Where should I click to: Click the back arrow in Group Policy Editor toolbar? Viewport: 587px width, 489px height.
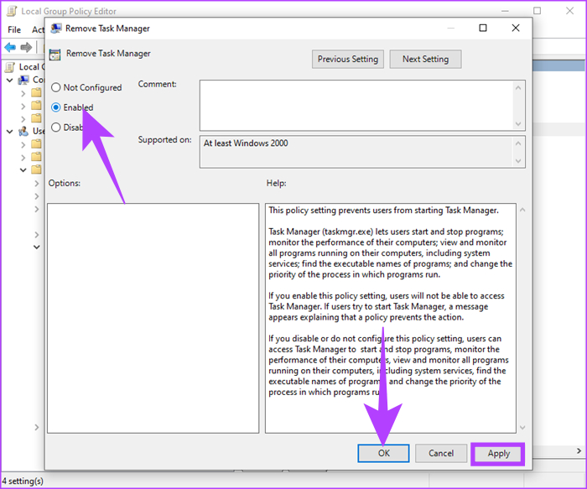[10, 47]
